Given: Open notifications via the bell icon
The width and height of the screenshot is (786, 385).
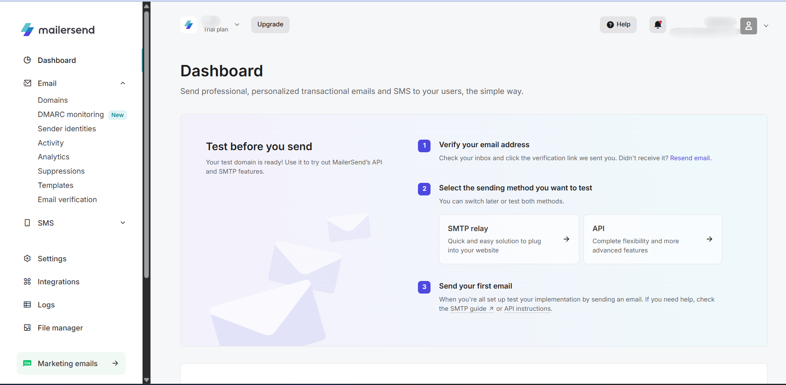Looking at the screenshot, I should [x=657, y=25].
